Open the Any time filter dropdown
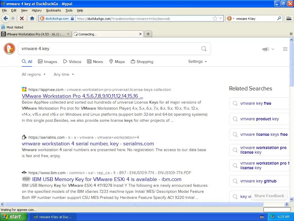Screen dimensions: 294x221 pos(64,75)
